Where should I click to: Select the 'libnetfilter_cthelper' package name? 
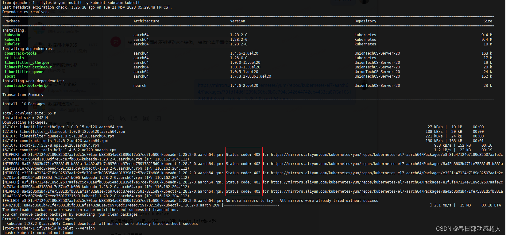[27, 62]
